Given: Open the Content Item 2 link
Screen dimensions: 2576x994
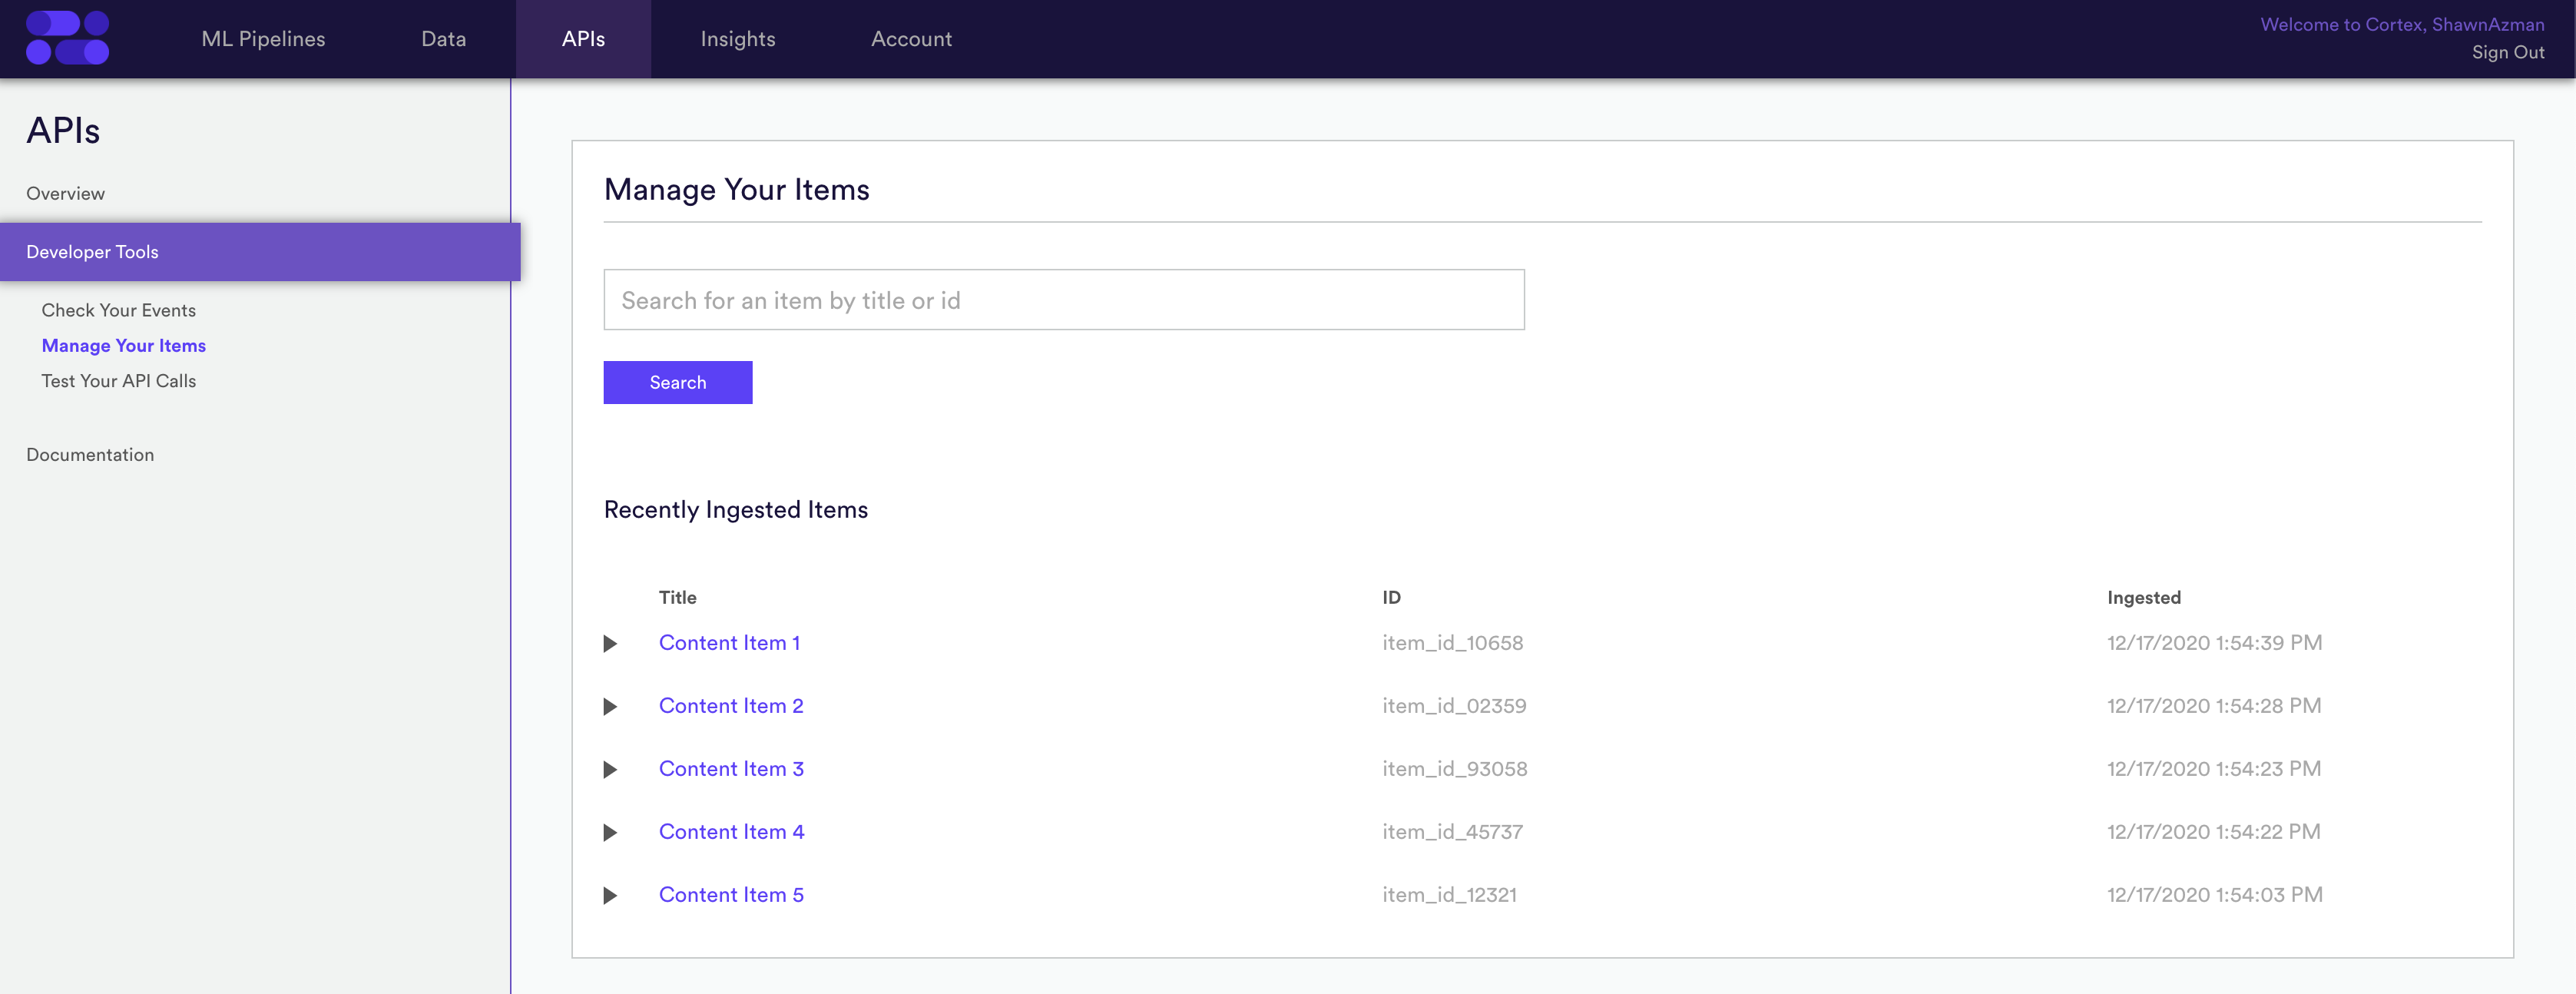Looking at the screenshot, I should tap(731, 706).
